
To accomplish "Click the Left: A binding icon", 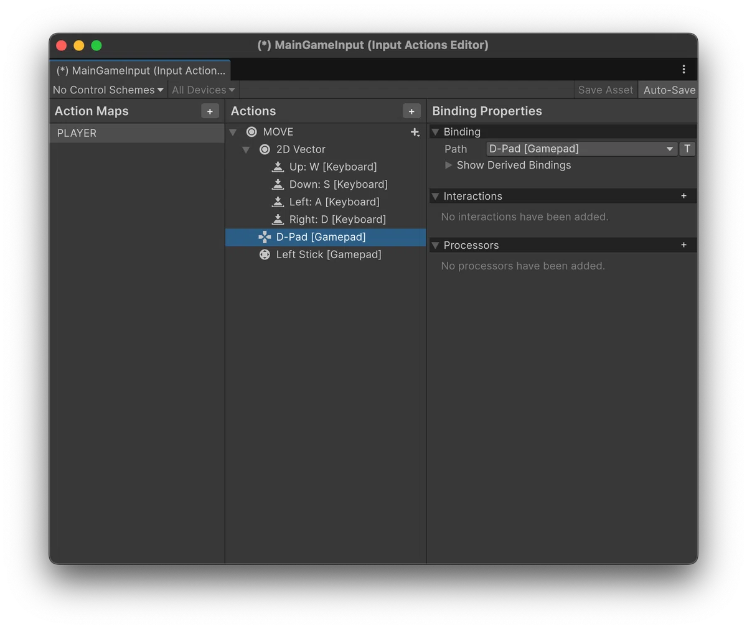I will coord(278,202).
